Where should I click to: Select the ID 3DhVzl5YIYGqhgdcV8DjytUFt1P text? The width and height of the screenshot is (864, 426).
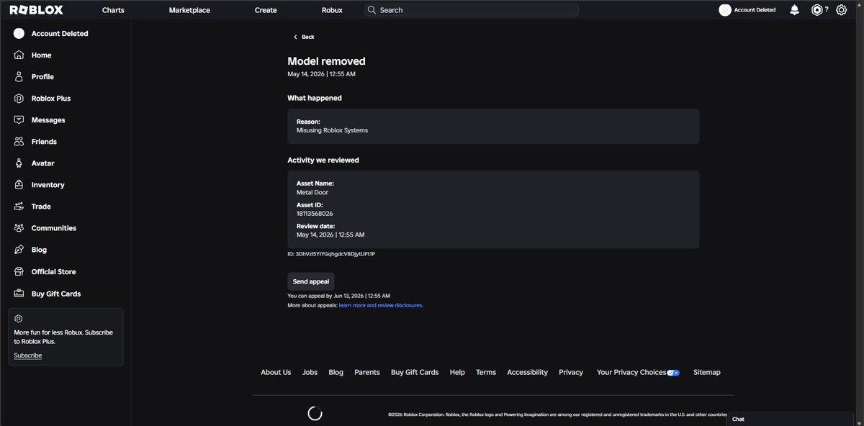[331, 254]
